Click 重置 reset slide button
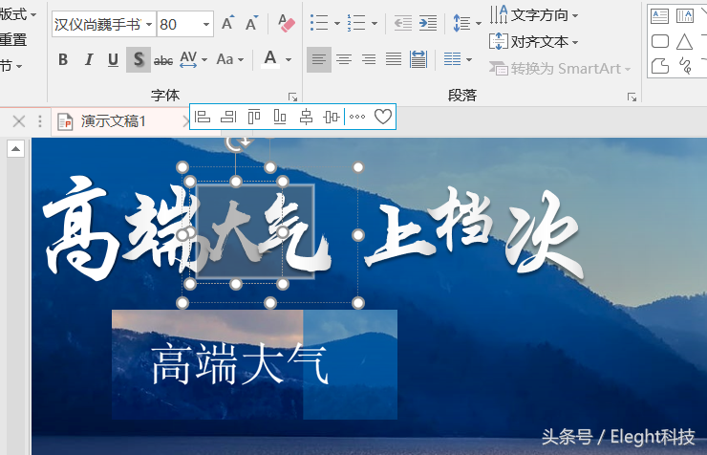Image resolution: width=707 pixels, height=455 pixels. (13, 40)
